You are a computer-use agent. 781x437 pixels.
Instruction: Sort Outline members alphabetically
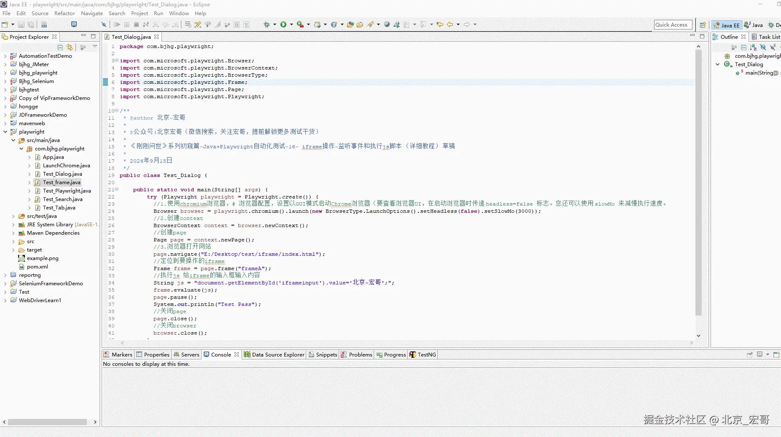pyautogui.click(x=753, y=48)
